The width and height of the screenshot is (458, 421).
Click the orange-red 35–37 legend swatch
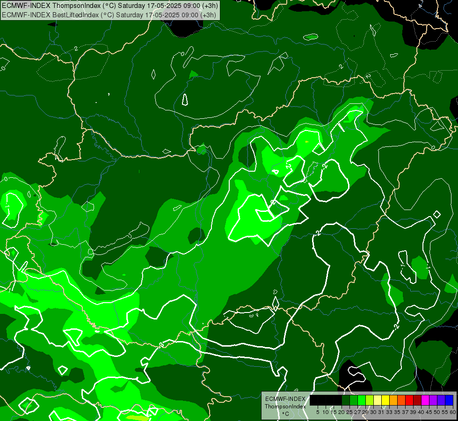click(x=401, y=400)
